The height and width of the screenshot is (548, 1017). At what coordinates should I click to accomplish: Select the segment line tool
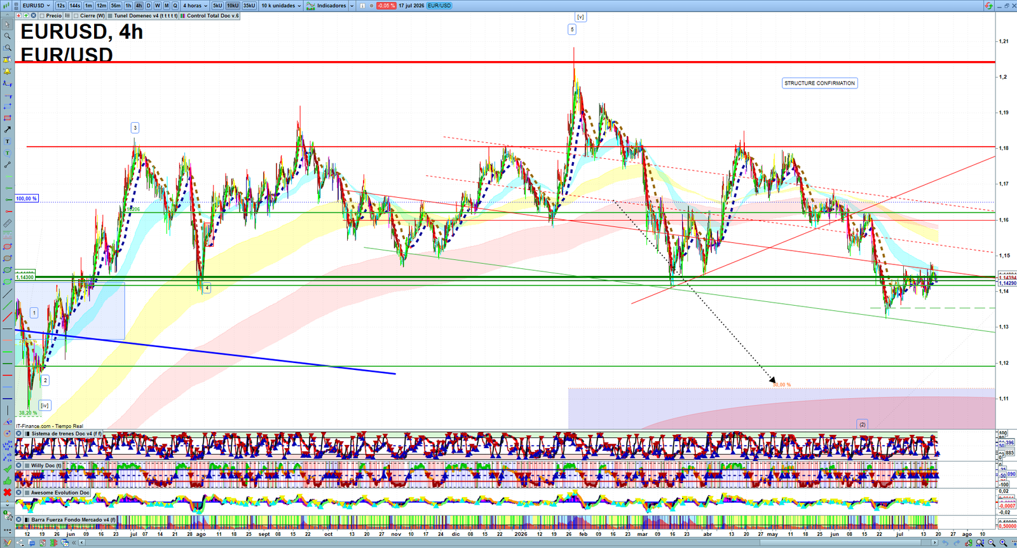coord(7,164)
